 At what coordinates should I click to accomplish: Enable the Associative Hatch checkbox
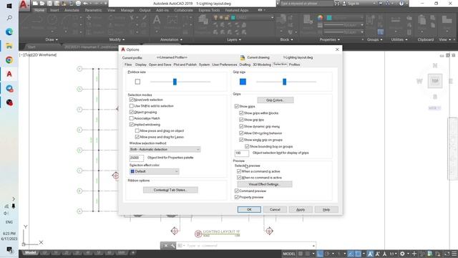132,118
